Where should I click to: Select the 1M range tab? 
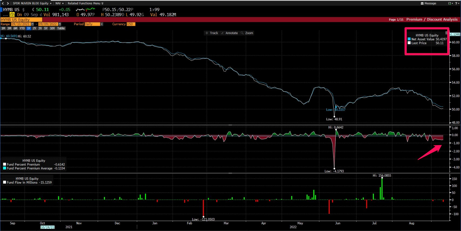click(x=3, y=28)
